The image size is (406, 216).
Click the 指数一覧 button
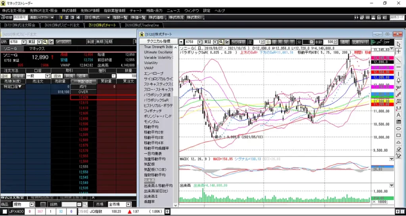120,17
